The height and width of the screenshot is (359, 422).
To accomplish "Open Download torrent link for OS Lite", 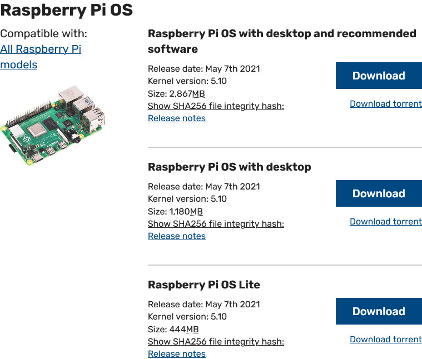I will pyautogui.click(x=385, y=340).
